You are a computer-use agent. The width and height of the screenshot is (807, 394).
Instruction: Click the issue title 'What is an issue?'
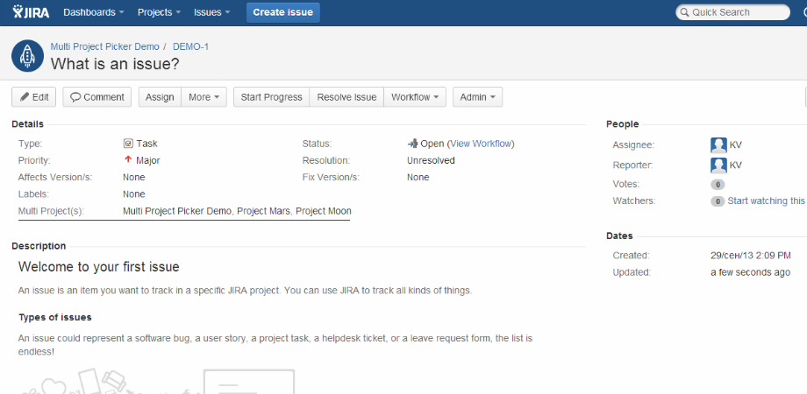(115, 64)
